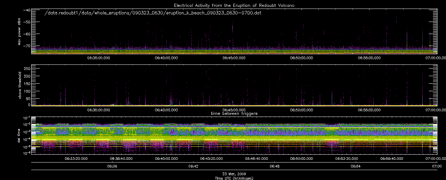The width and height of the screenshot is (446, 180).
Task: Click the 06:55:00.000 label under above threshold panel
Action: 369,110
